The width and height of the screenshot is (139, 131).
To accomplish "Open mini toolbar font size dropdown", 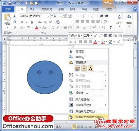I will pos(91,36).
